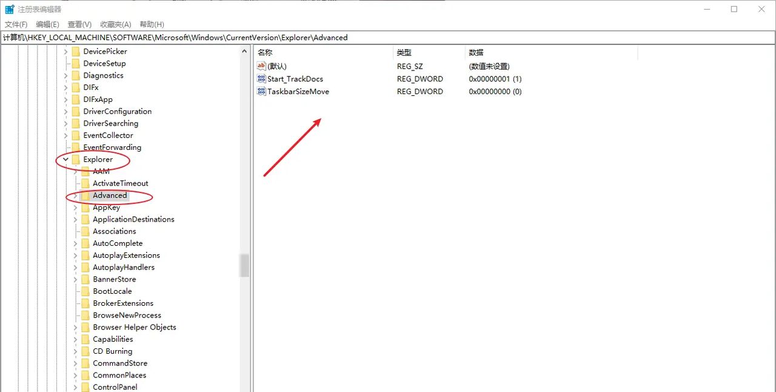Select the Start_TrackDocs DWORD icon

pyautogui.click(x=261, y=79)
